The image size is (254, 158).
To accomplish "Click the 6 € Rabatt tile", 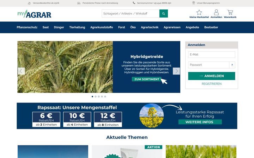I will 46,119.
